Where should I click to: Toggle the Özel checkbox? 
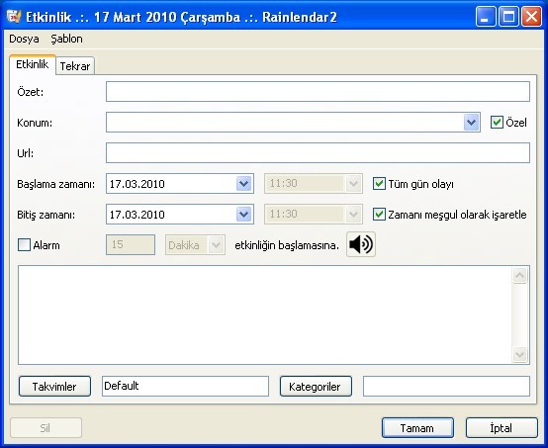[497, 123]
